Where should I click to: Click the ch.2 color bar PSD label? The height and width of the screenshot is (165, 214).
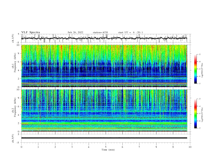pyautogui.click(x=202, y=115)
